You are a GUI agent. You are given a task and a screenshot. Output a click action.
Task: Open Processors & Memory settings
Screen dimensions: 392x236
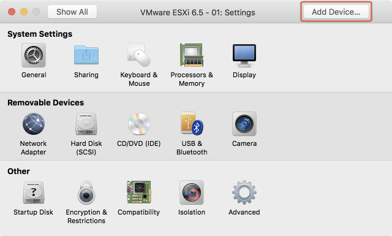[x=192, y=55]
